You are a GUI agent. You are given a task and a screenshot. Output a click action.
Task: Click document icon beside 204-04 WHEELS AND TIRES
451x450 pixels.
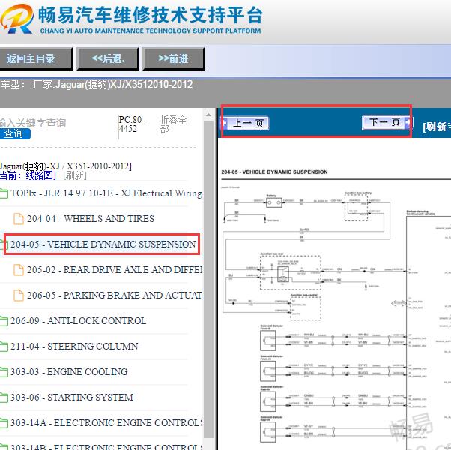19,219
